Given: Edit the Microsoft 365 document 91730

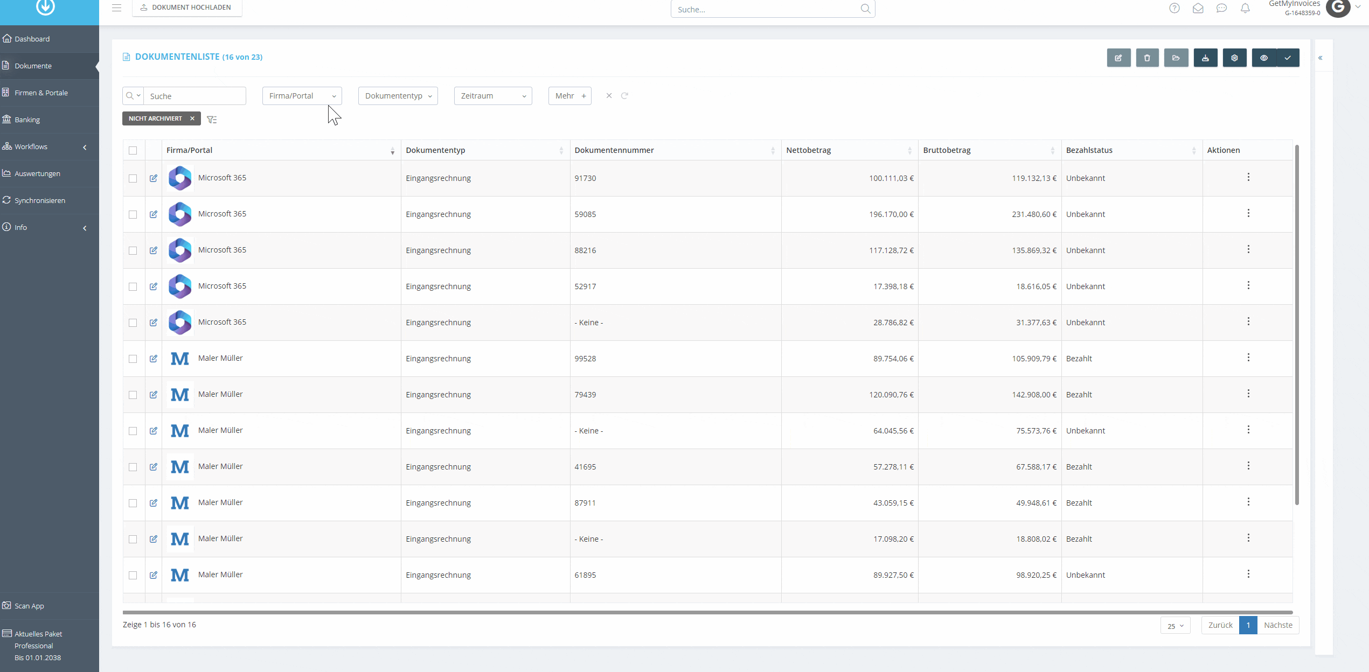Looking at the screenshot, I should 154,178.
